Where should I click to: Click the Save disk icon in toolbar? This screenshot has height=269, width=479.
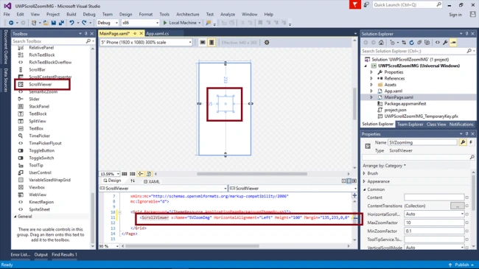click(x=54, y=23)
